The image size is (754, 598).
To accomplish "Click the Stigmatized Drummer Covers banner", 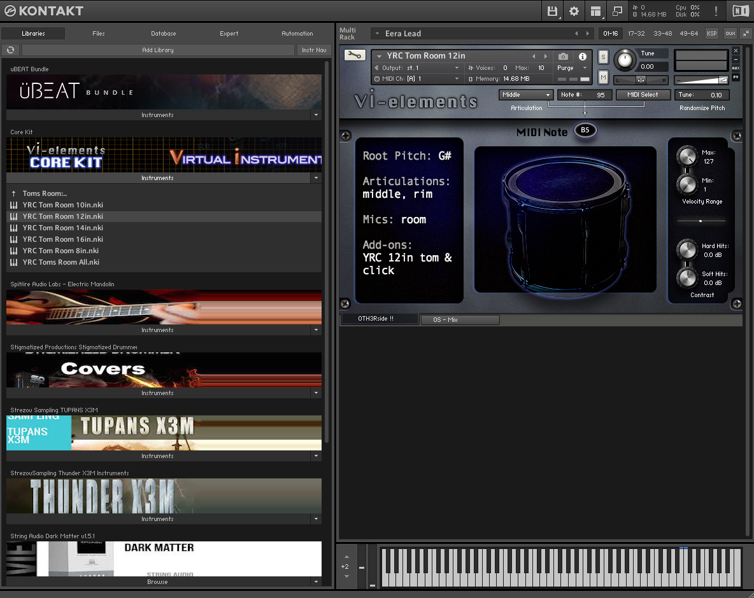I will [x=164, y=370].
